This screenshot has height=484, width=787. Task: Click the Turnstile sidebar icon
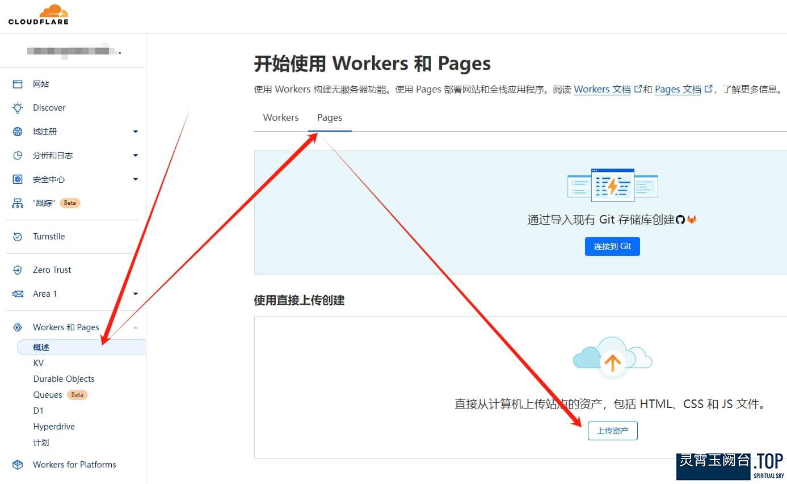pos(18,237)
